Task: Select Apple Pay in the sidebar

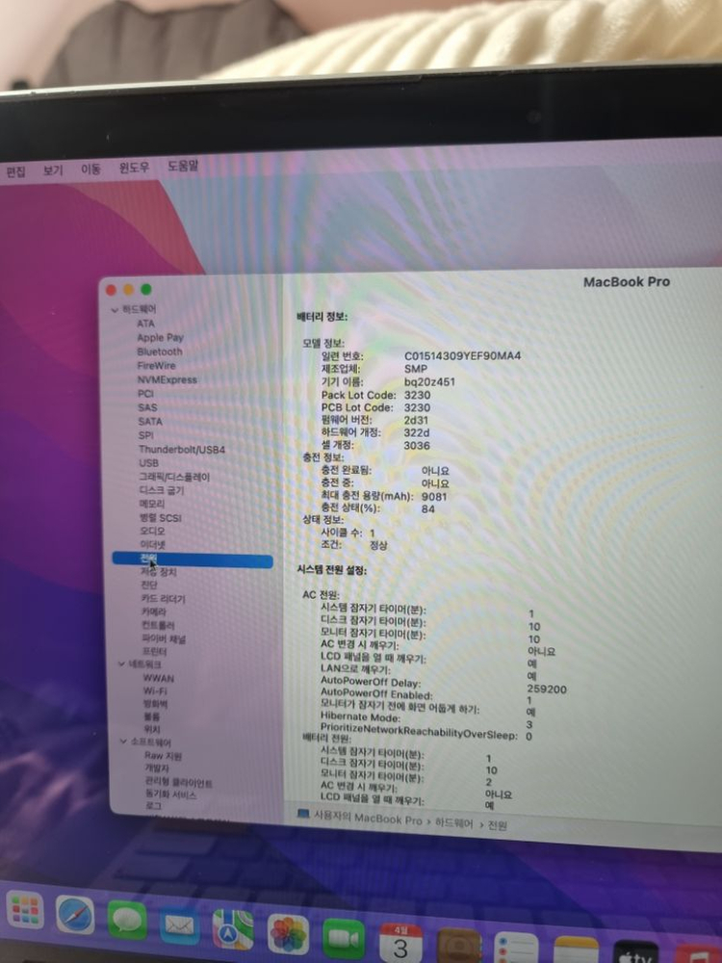Action: click(160, 337)
